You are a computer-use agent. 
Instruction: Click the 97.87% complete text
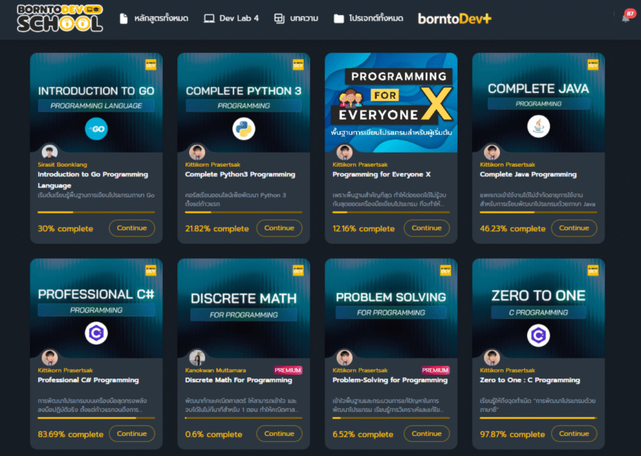pyautogui.click(x=512, y=434)
